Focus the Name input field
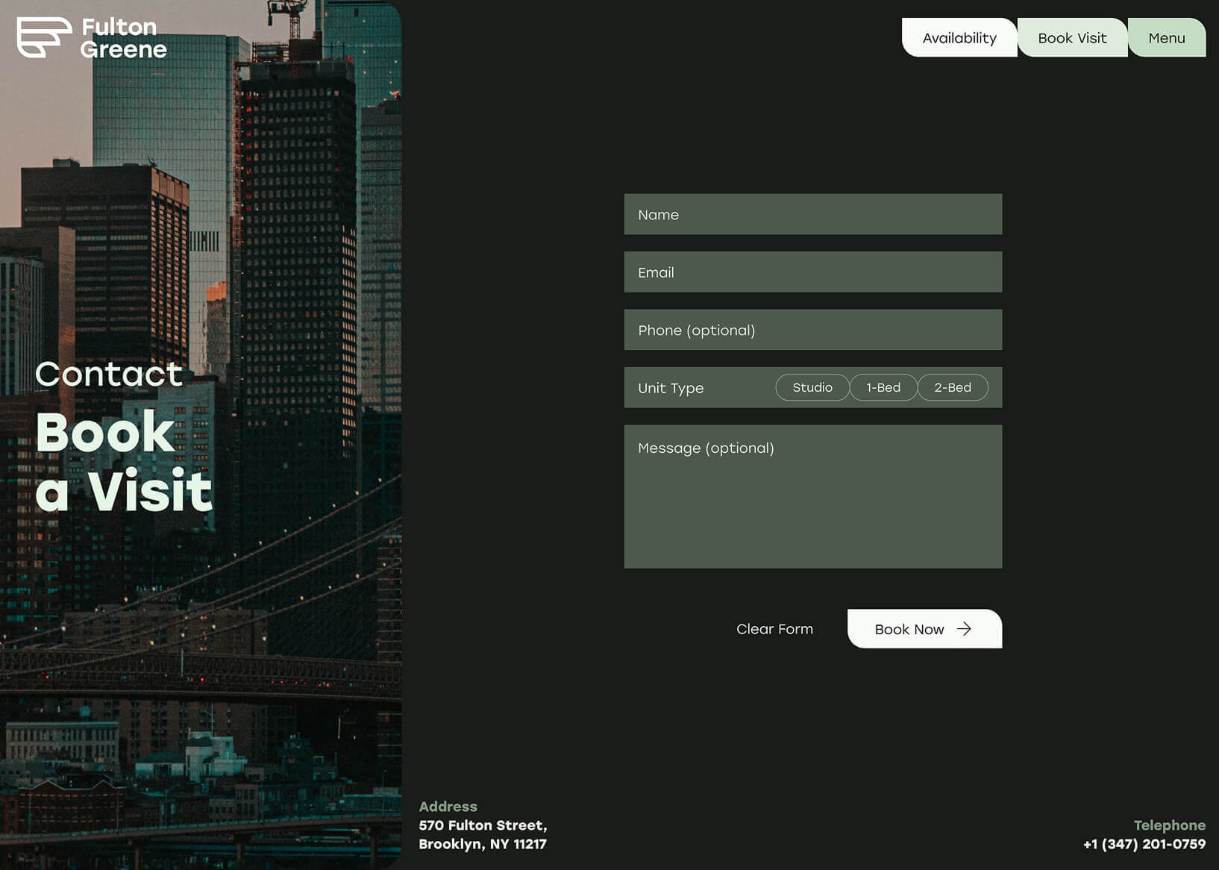Viewport: 1219px width, 870px height. [812, 215]
